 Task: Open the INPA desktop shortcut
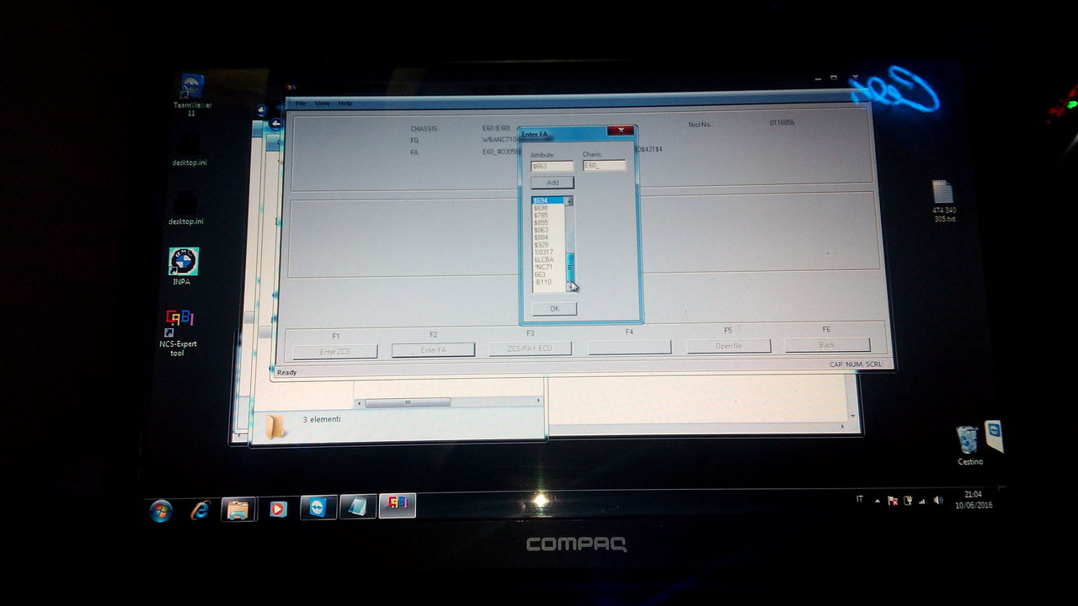click(183, 263)
